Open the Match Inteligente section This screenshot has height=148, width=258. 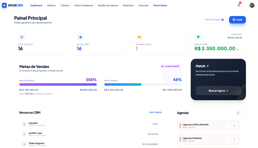(x=83, y=5)
